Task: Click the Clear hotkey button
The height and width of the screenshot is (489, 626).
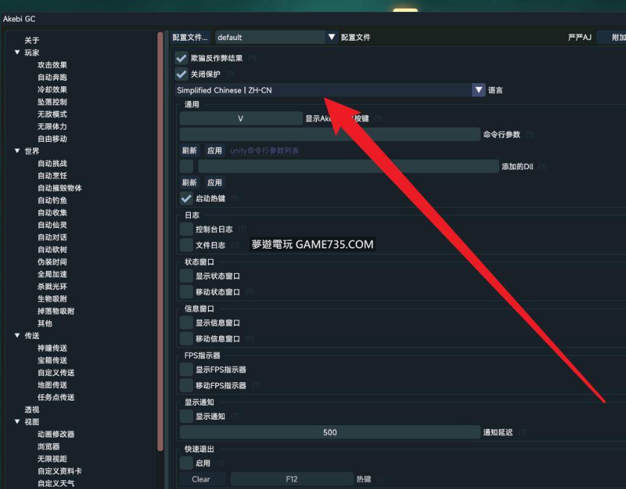Action: [200, 479]
